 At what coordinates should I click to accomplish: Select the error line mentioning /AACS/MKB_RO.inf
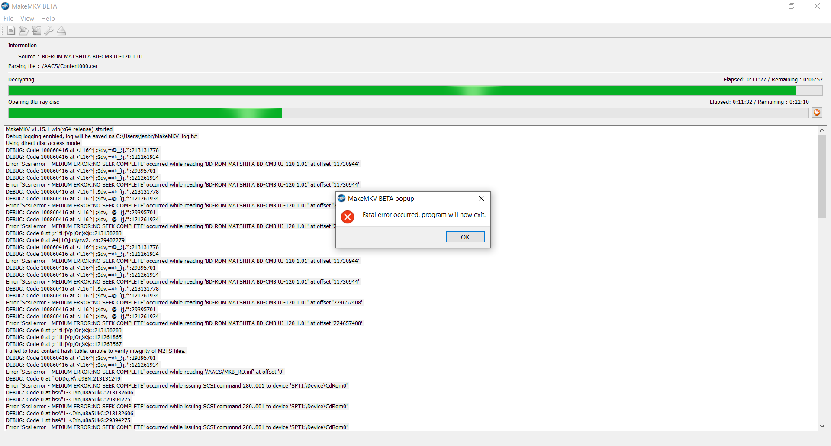pyautogui.click(x=145, y=372)
